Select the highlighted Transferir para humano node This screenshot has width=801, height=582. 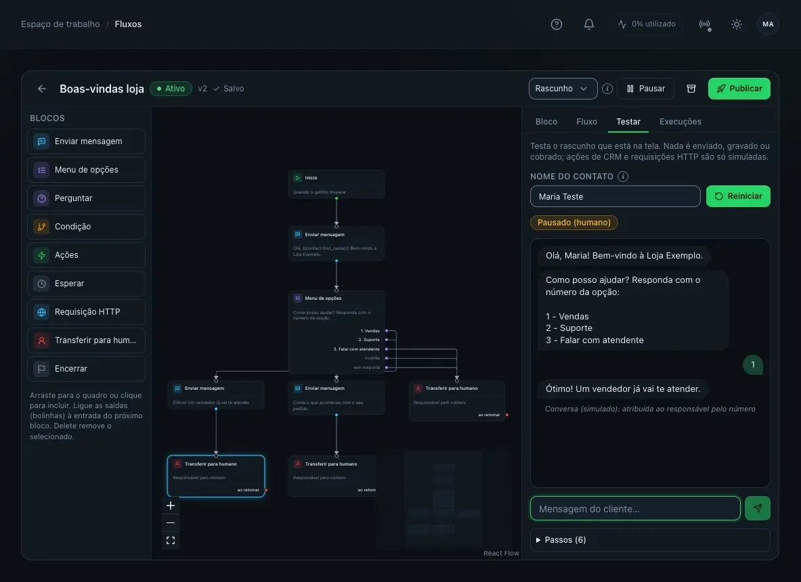tap(216, 476)
